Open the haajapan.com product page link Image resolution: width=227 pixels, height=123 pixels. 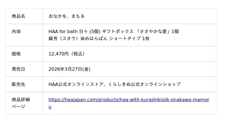coord(129,100)
